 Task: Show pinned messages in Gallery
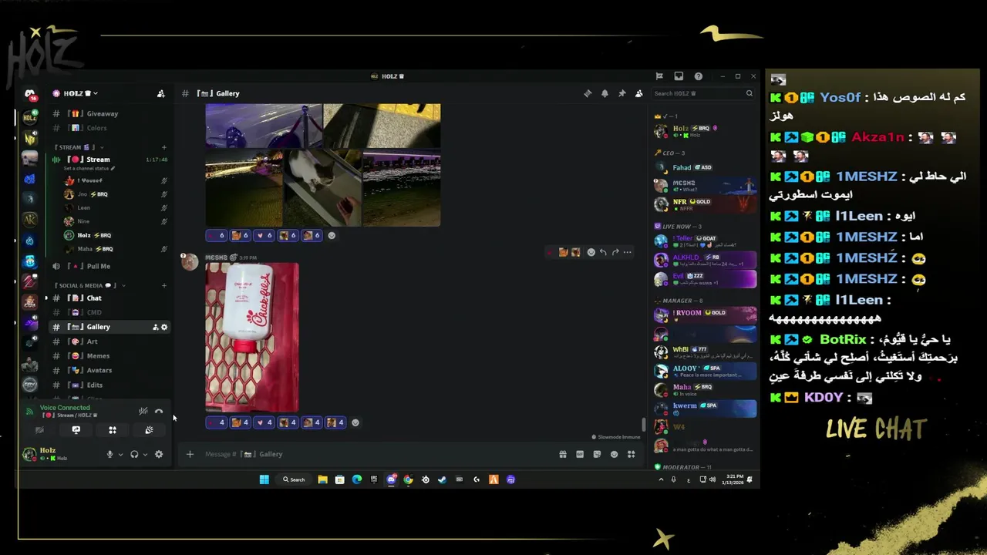point(622,93)
